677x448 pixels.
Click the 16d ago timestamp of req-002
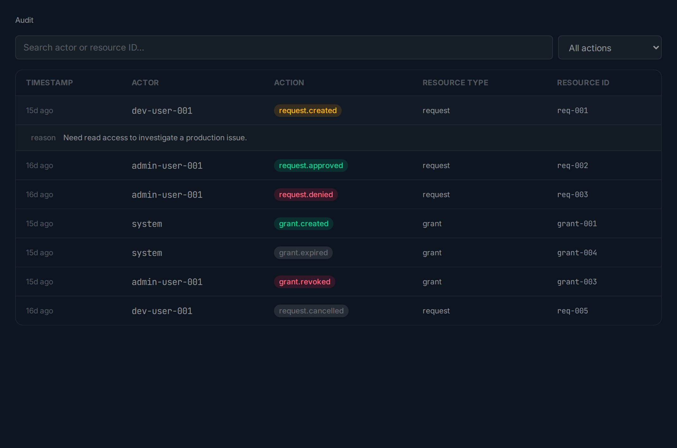tap(40, 166)
